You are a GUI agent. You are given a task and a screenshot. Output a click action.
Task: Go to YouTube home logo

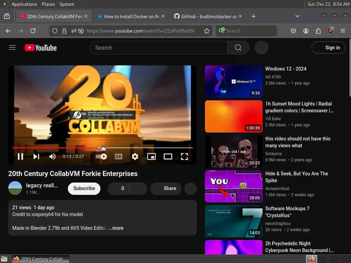(40, 48)
